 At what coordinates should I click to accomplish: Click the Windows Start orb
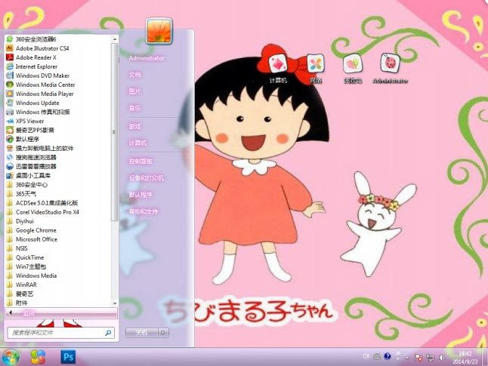click(11, 357)
